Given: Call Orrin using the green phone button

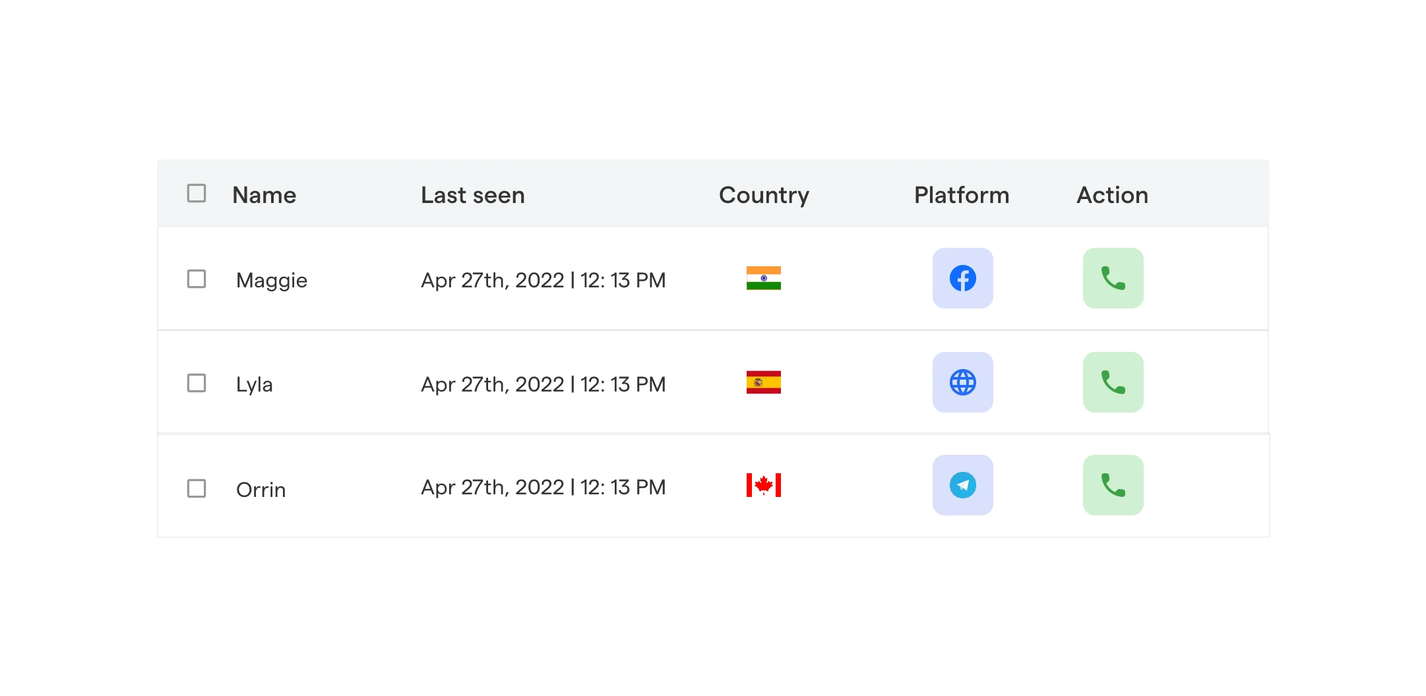Looking at the screenshot, I should pos(1113,485).
